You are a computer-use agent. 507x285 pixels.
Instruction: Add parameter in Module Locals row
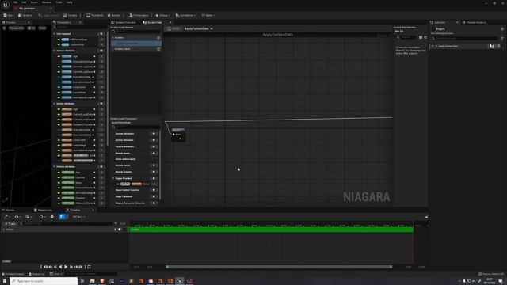(x=154, y=165)
